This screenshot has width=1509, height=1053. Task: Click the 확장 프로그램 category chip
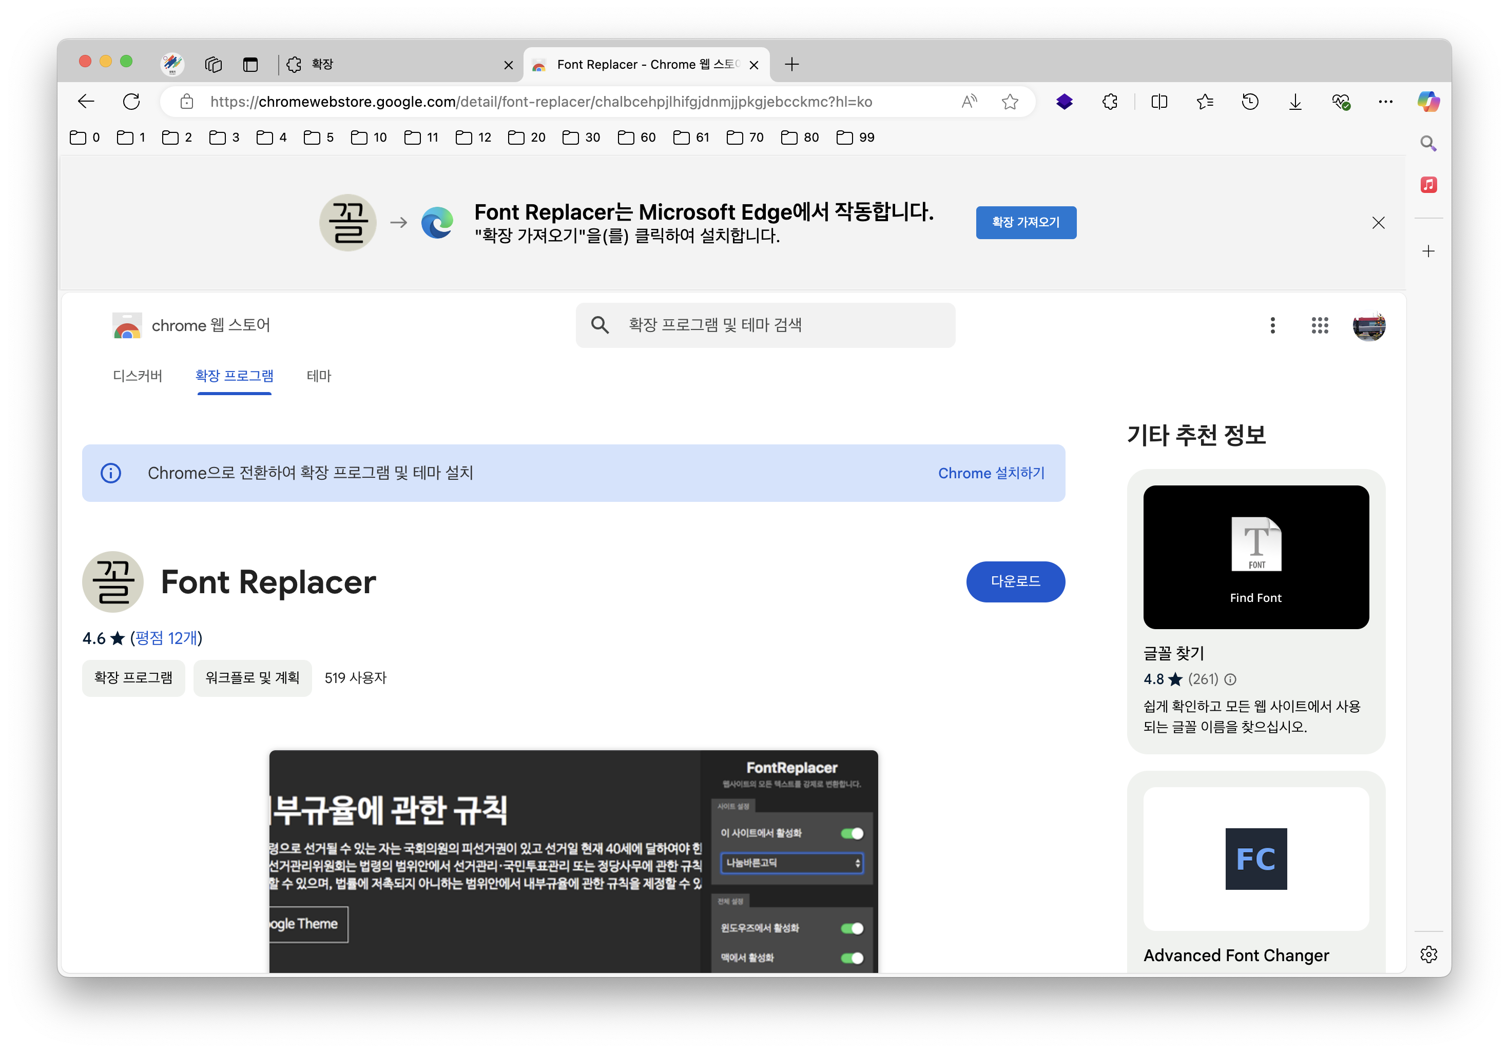coord(133,677)
